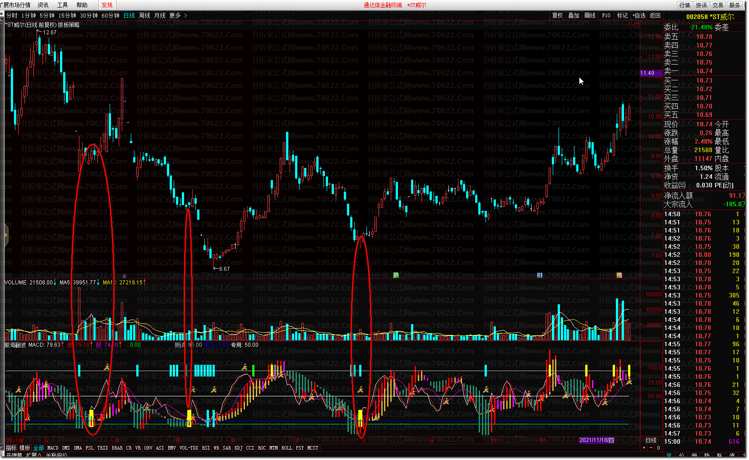Select the TRIX indicator tab
The width and height of the screenshot is (749, 460).
click(102, 448)
